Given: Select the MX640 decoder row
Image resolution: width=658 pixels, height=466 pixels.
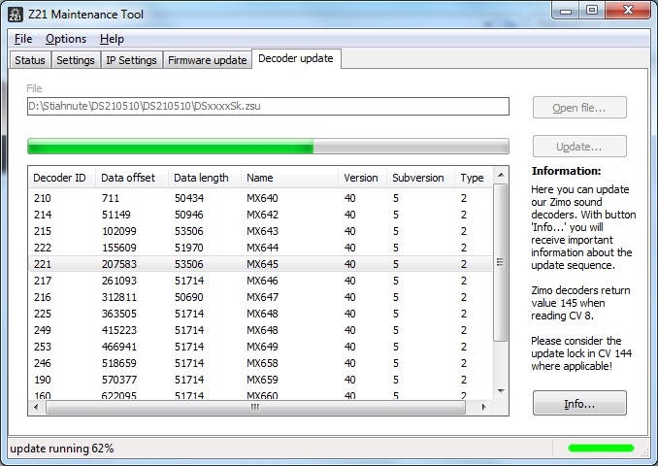Looking at the screenshot, I should (x=262, y=198).
